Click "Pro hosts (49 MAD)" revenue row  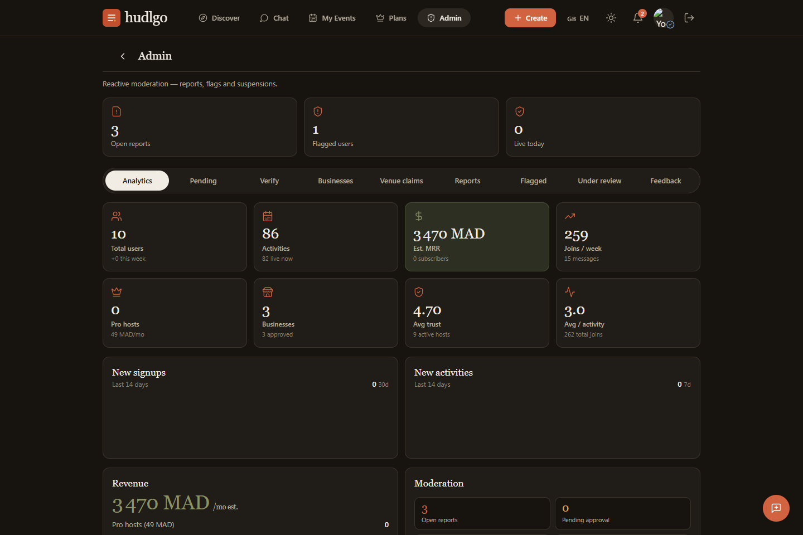(250, 524)
